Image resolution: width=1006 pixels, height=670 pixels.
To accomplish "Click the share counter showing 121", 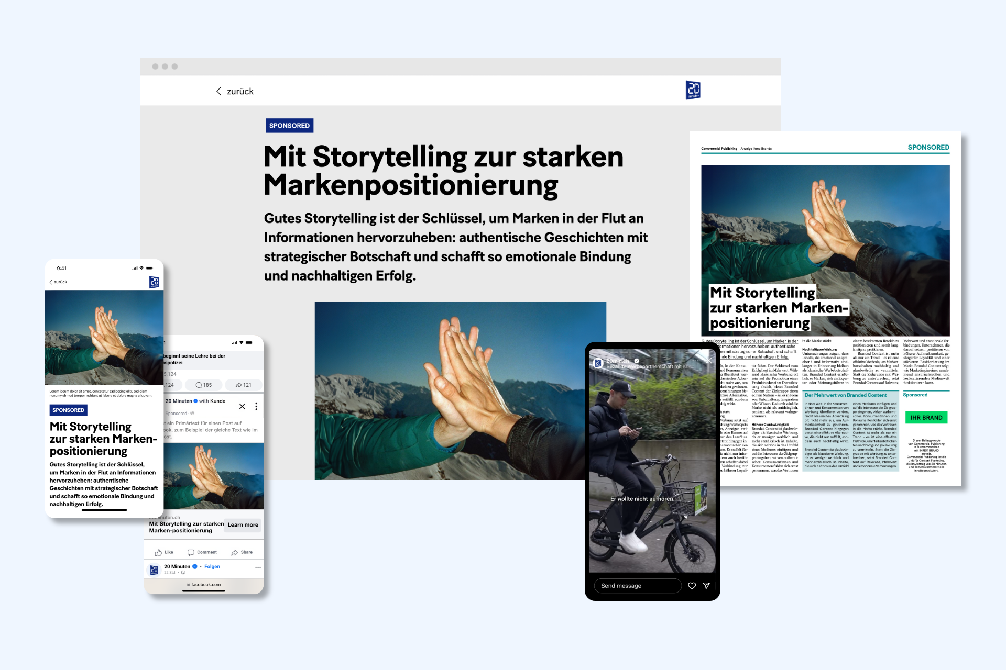I will pyautogui.click(x=243, y=385).
